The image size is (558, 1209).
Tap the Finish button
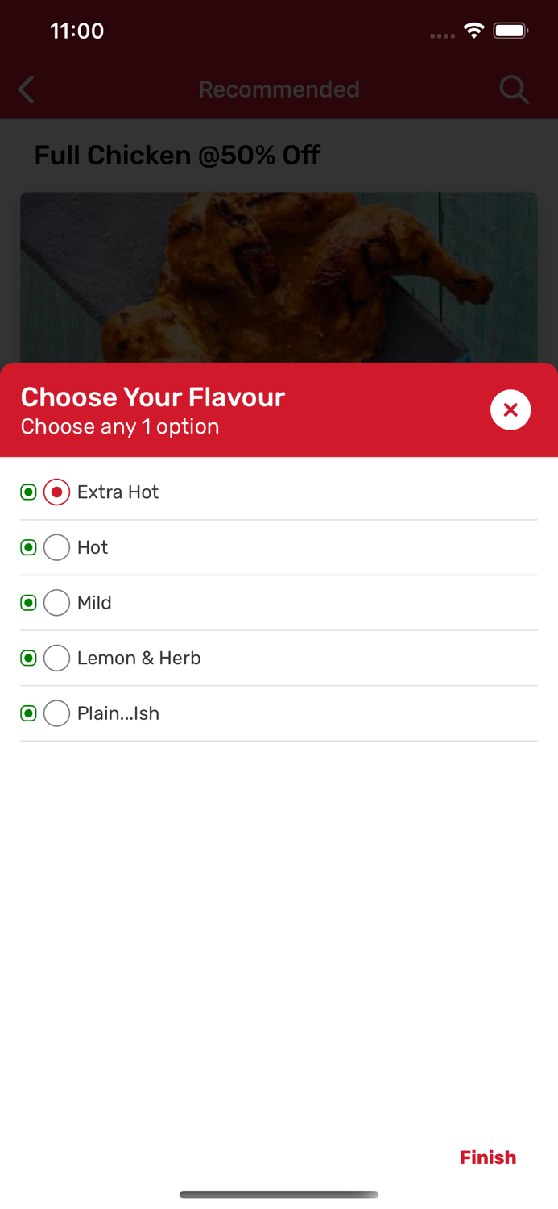tap(487, 1157)
